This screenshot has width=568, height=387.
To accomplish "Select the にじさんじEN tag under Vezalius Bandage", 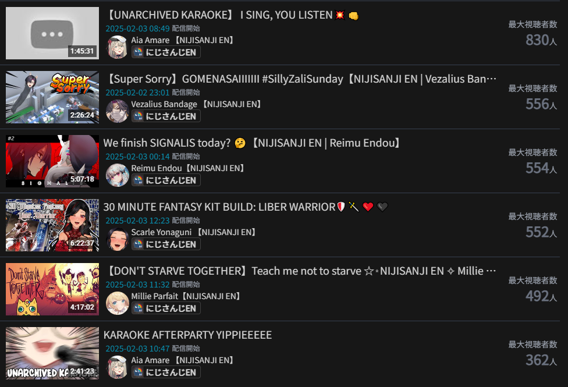I will 166,116.
